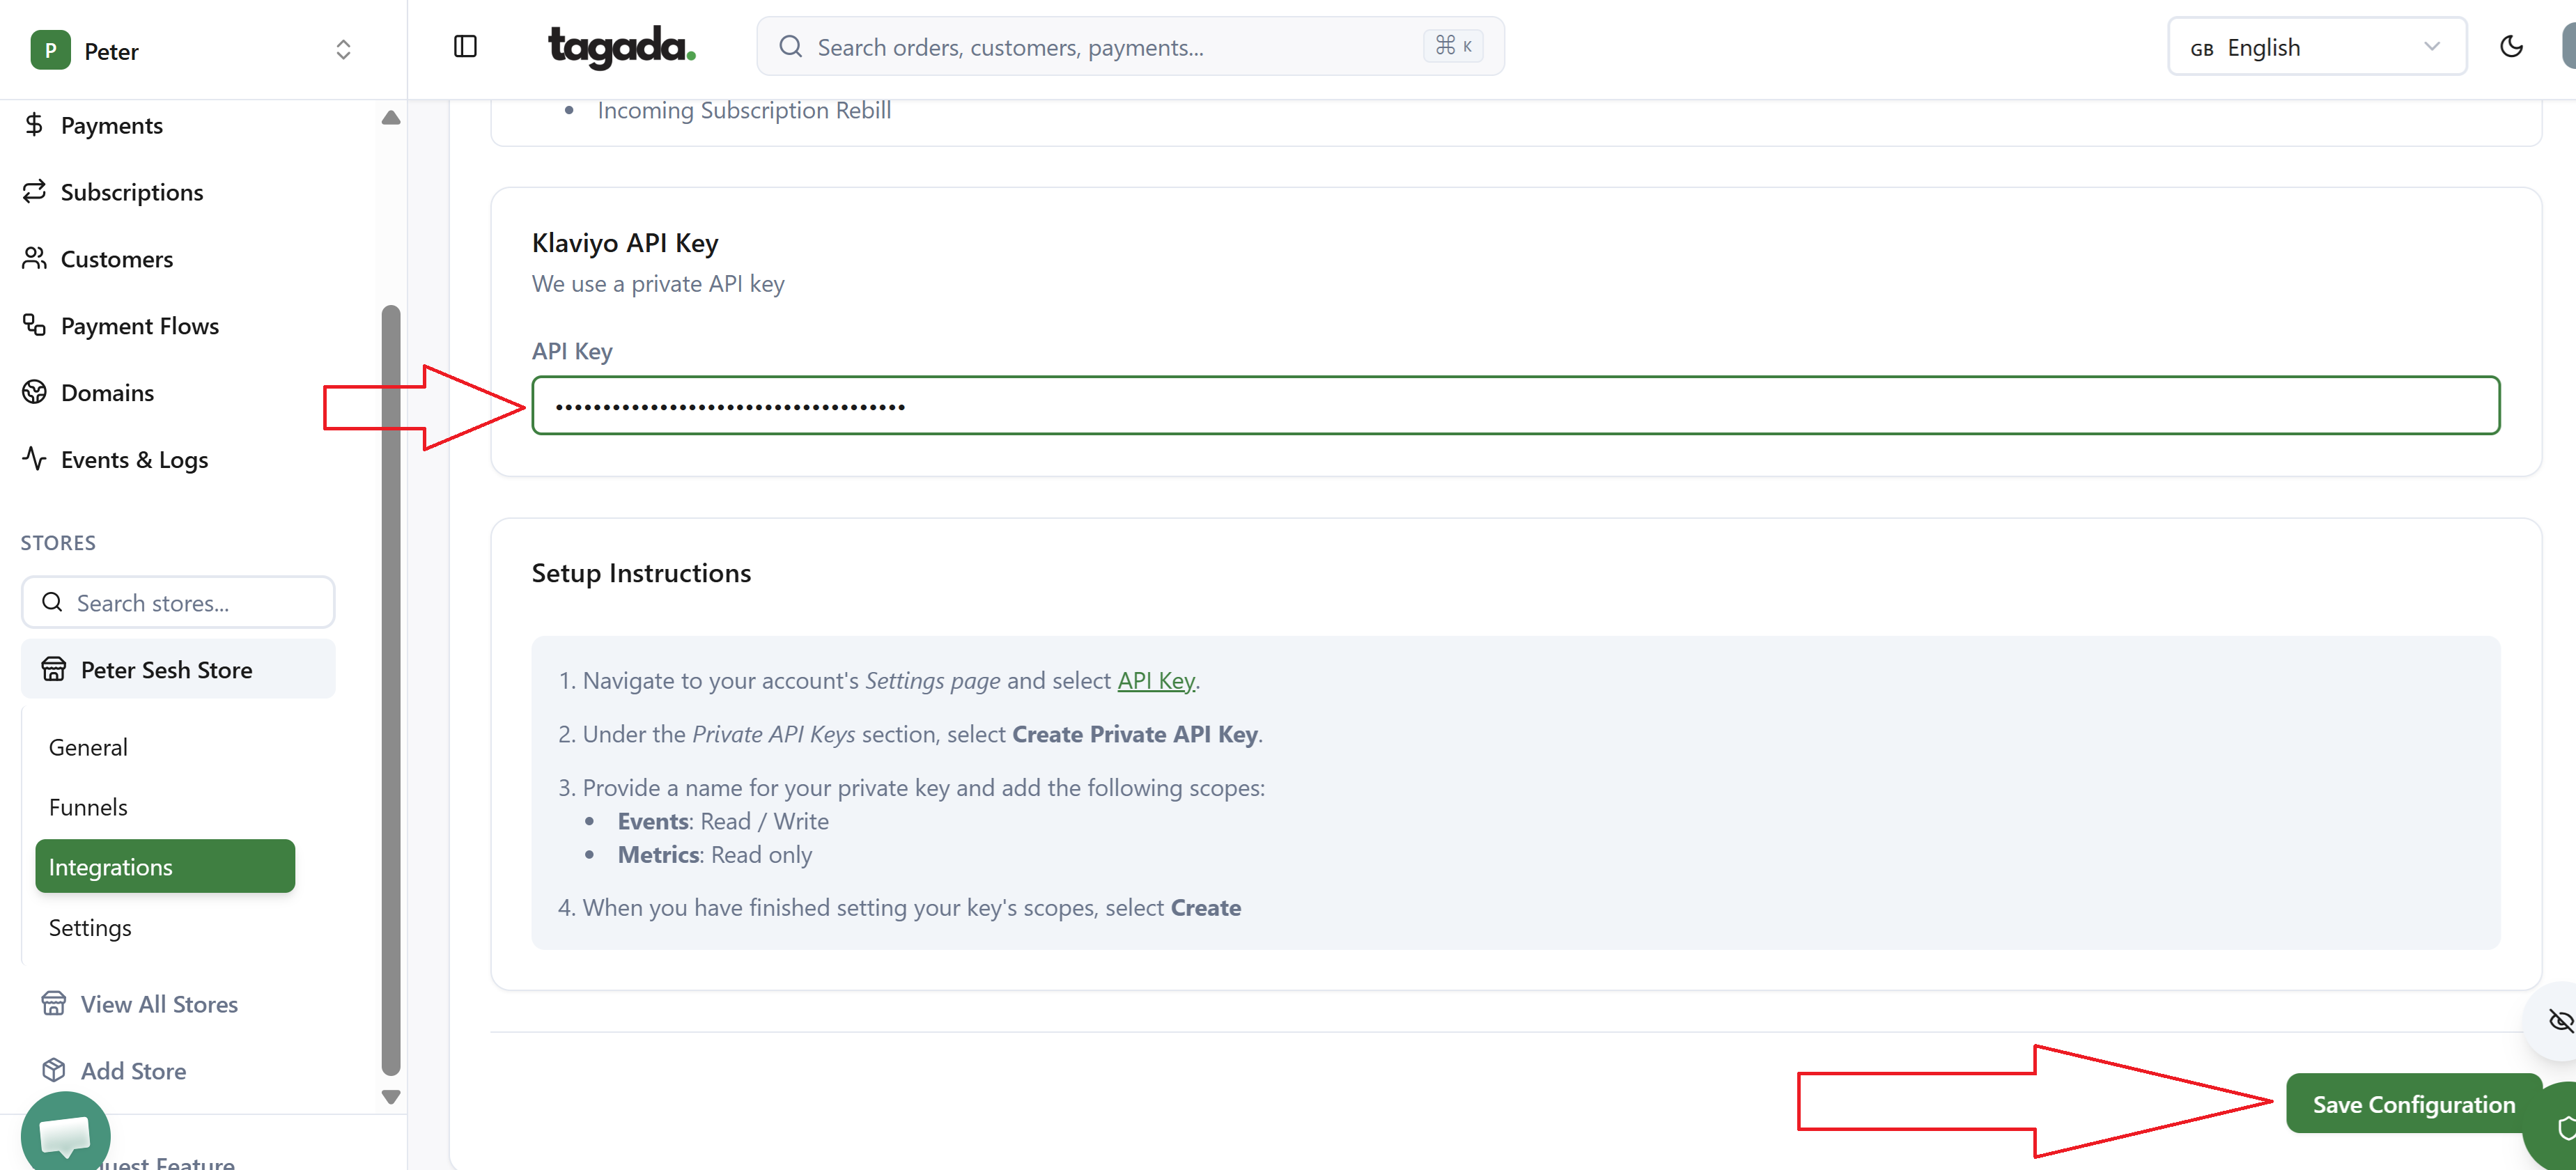
Task: Click the Subscriptions repeat icon
Action: click(34, 191)
